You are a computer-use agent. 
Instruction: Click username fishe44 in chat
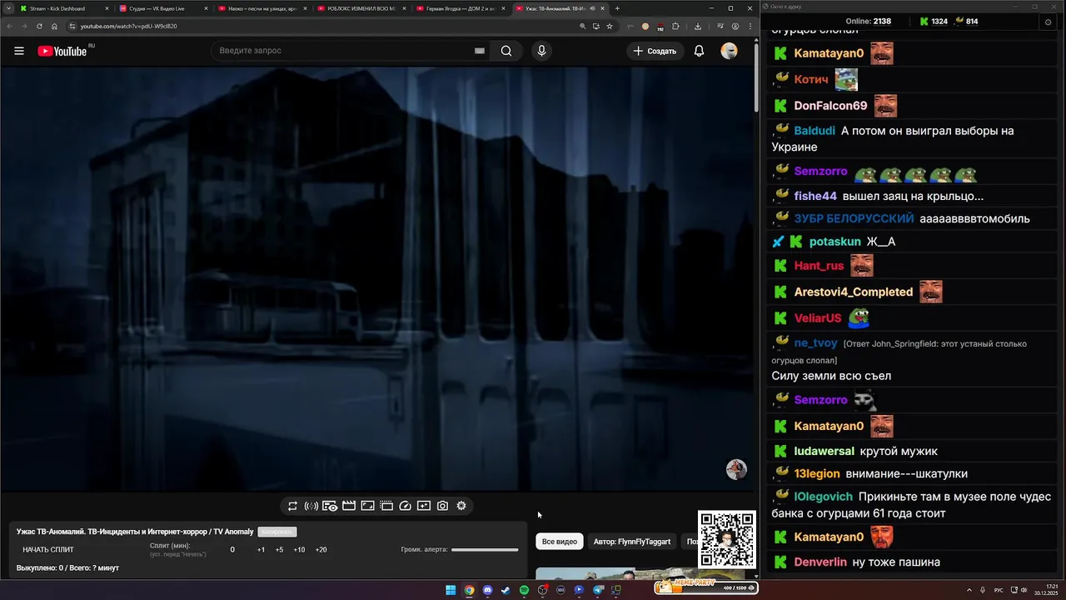(815, 196)
